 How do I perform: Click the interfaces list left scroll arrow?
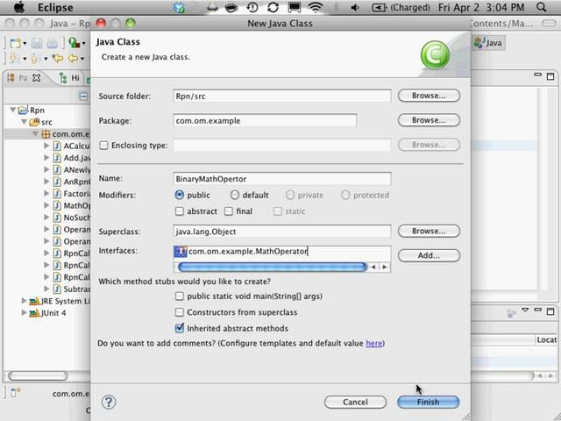(x=373, y=267)
